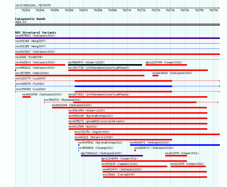Click the gray 8q21.13 cytoband bar
The width and height of the screenshot is (227, 187).
pyautogui.click(x=117, y=25)
